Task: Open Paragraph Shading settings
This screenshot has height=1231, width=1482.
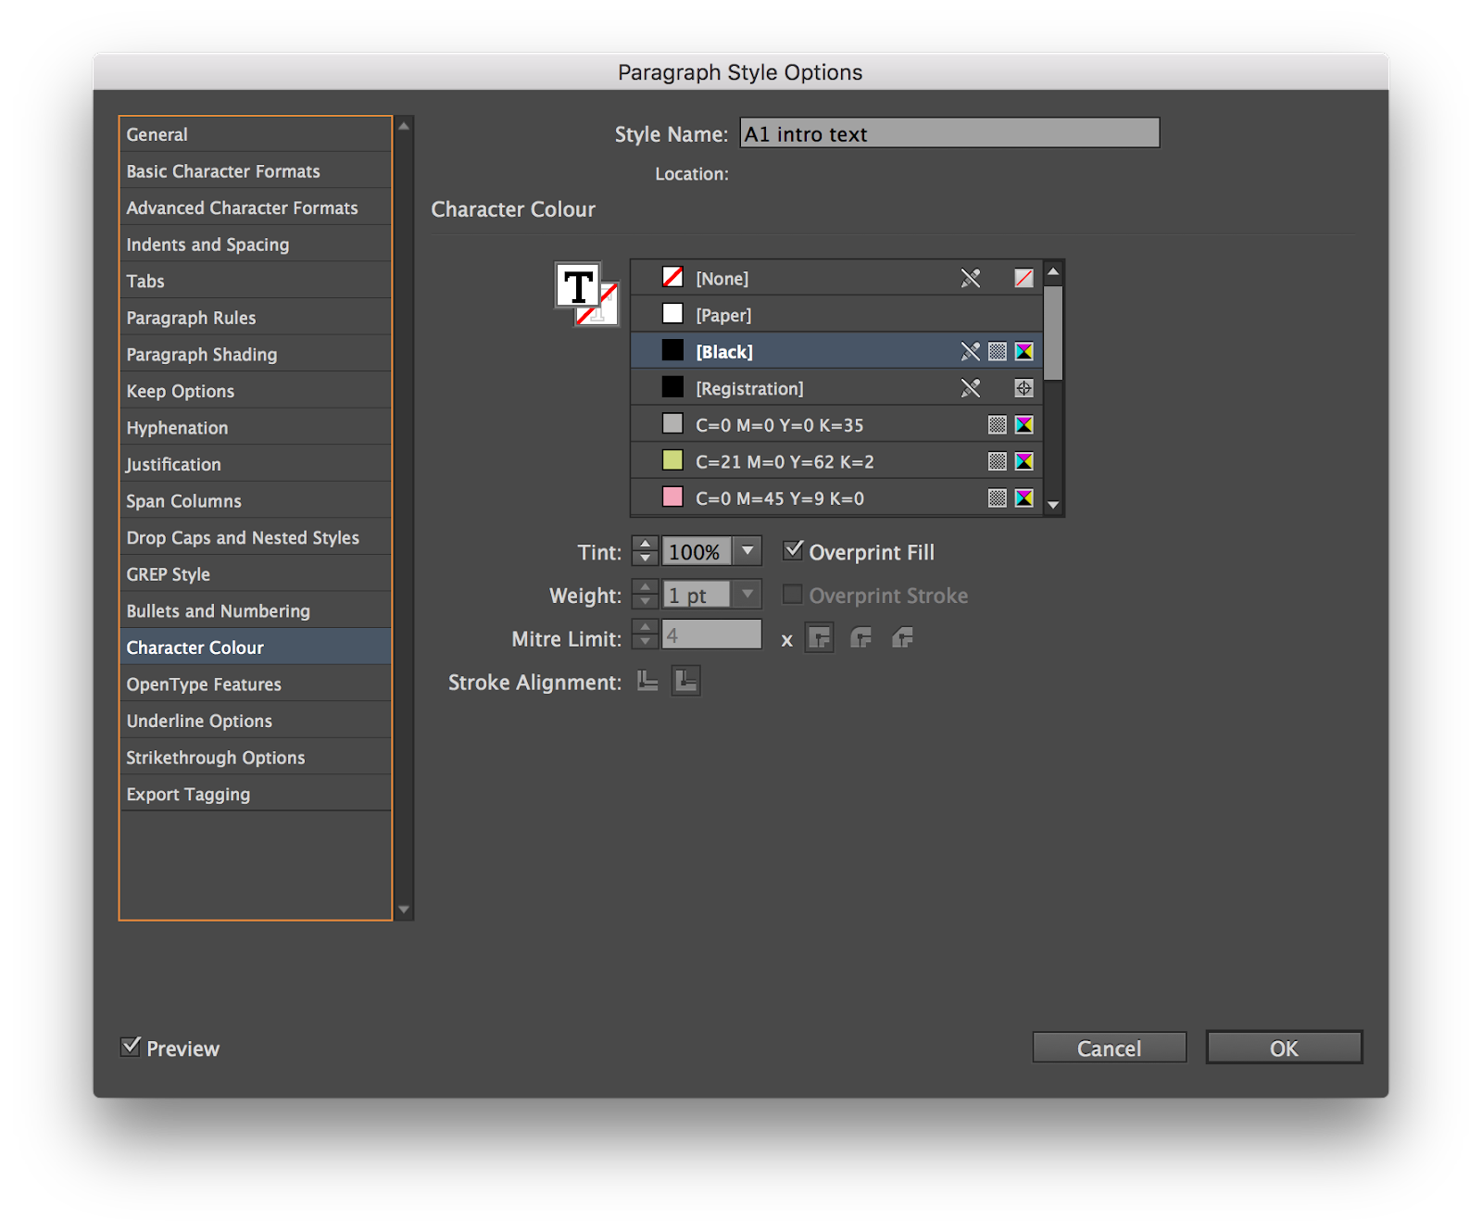Action: pyautogui.click(x=256, y=355)
